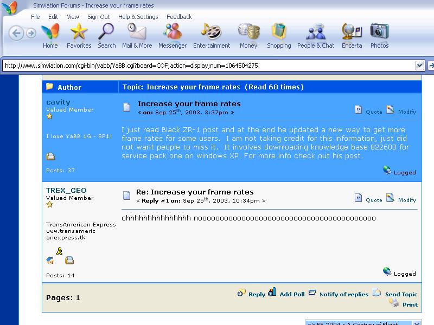The image size is (434, 325).
Task: Click the 'Topic: Increase your frame rates' header
Action: coord(181,87)
